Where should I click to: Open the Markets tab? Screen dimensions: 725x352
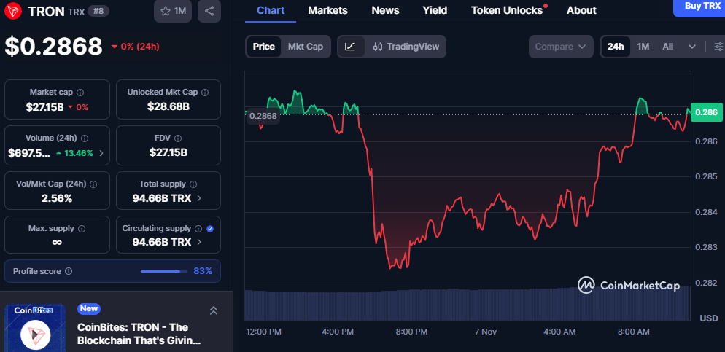[x=327, y=10]
